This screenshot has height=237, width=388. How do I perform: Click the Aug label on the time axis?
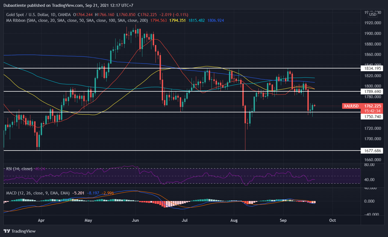pyautogui.click(x=234, y=220)
